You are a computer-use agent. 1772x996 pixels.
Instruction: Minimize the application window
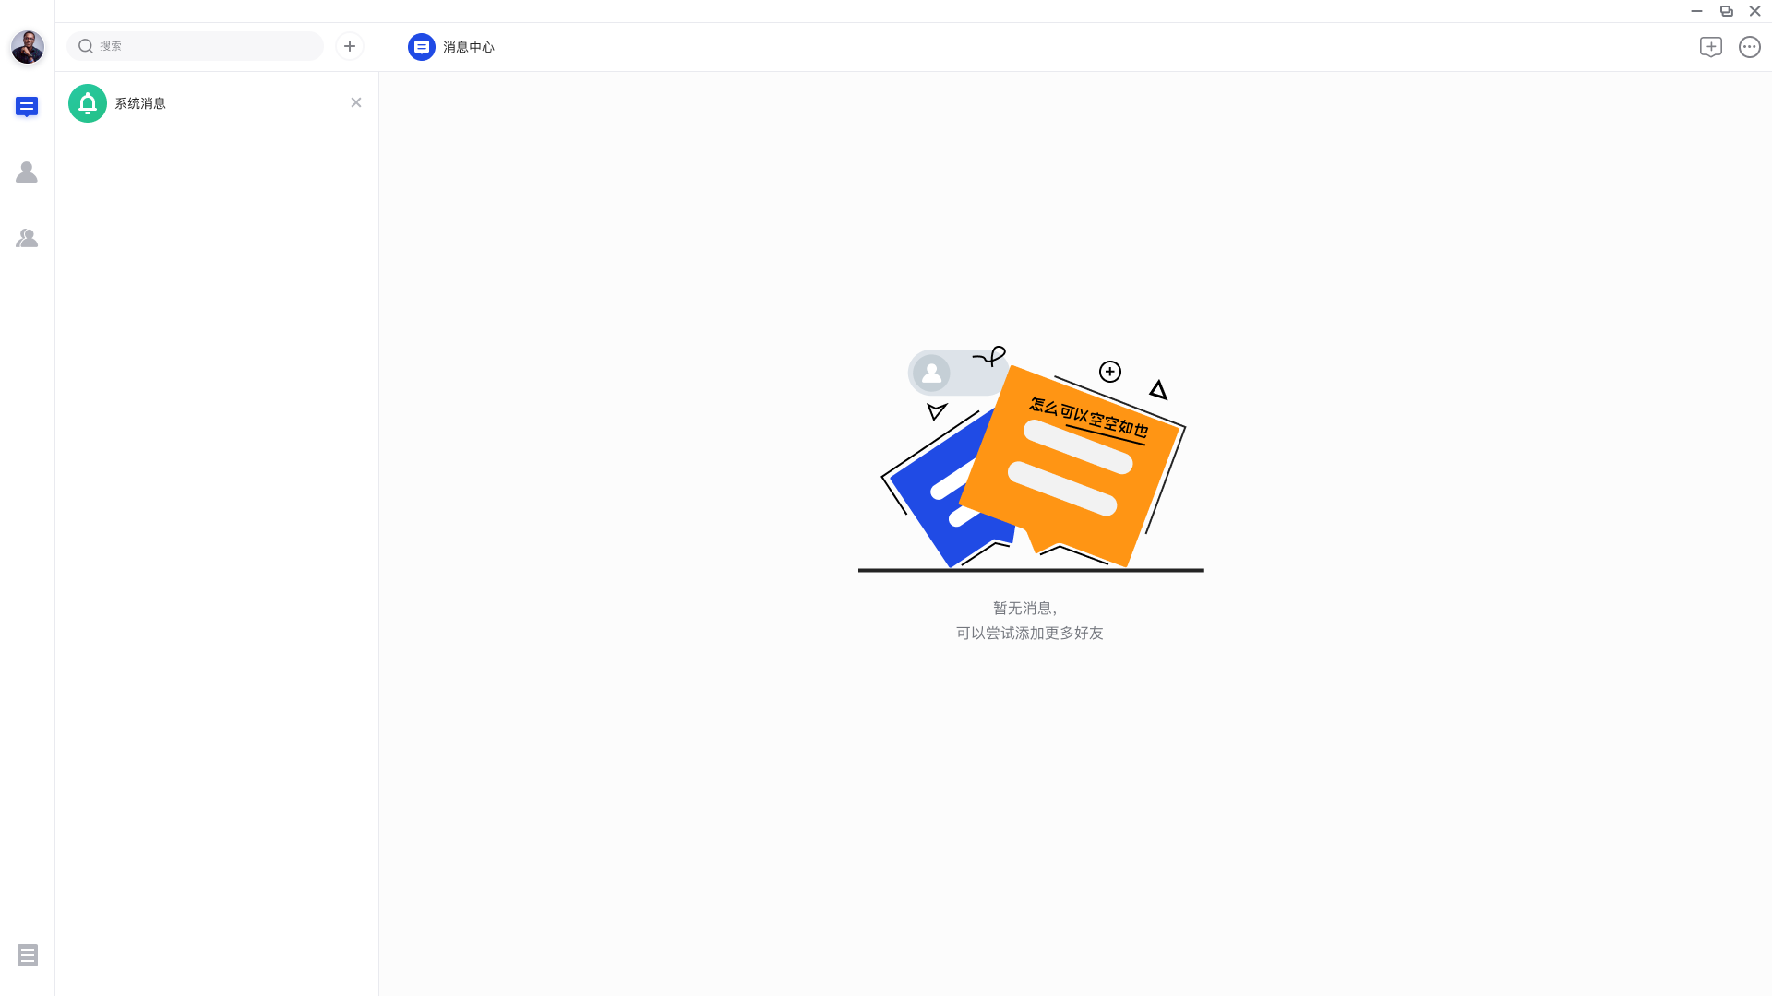[x=1696, y=11]
